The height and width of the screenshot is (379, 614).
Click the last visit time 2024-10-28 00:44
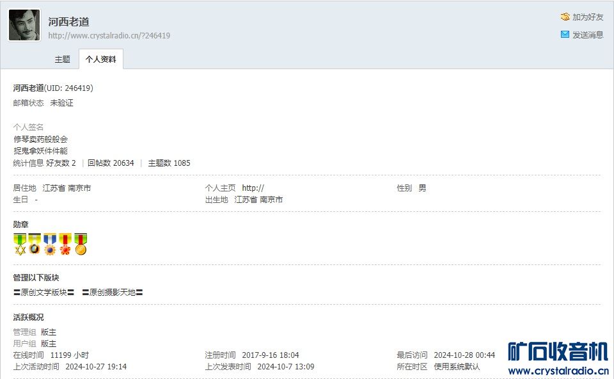click(x=464, y=355)
